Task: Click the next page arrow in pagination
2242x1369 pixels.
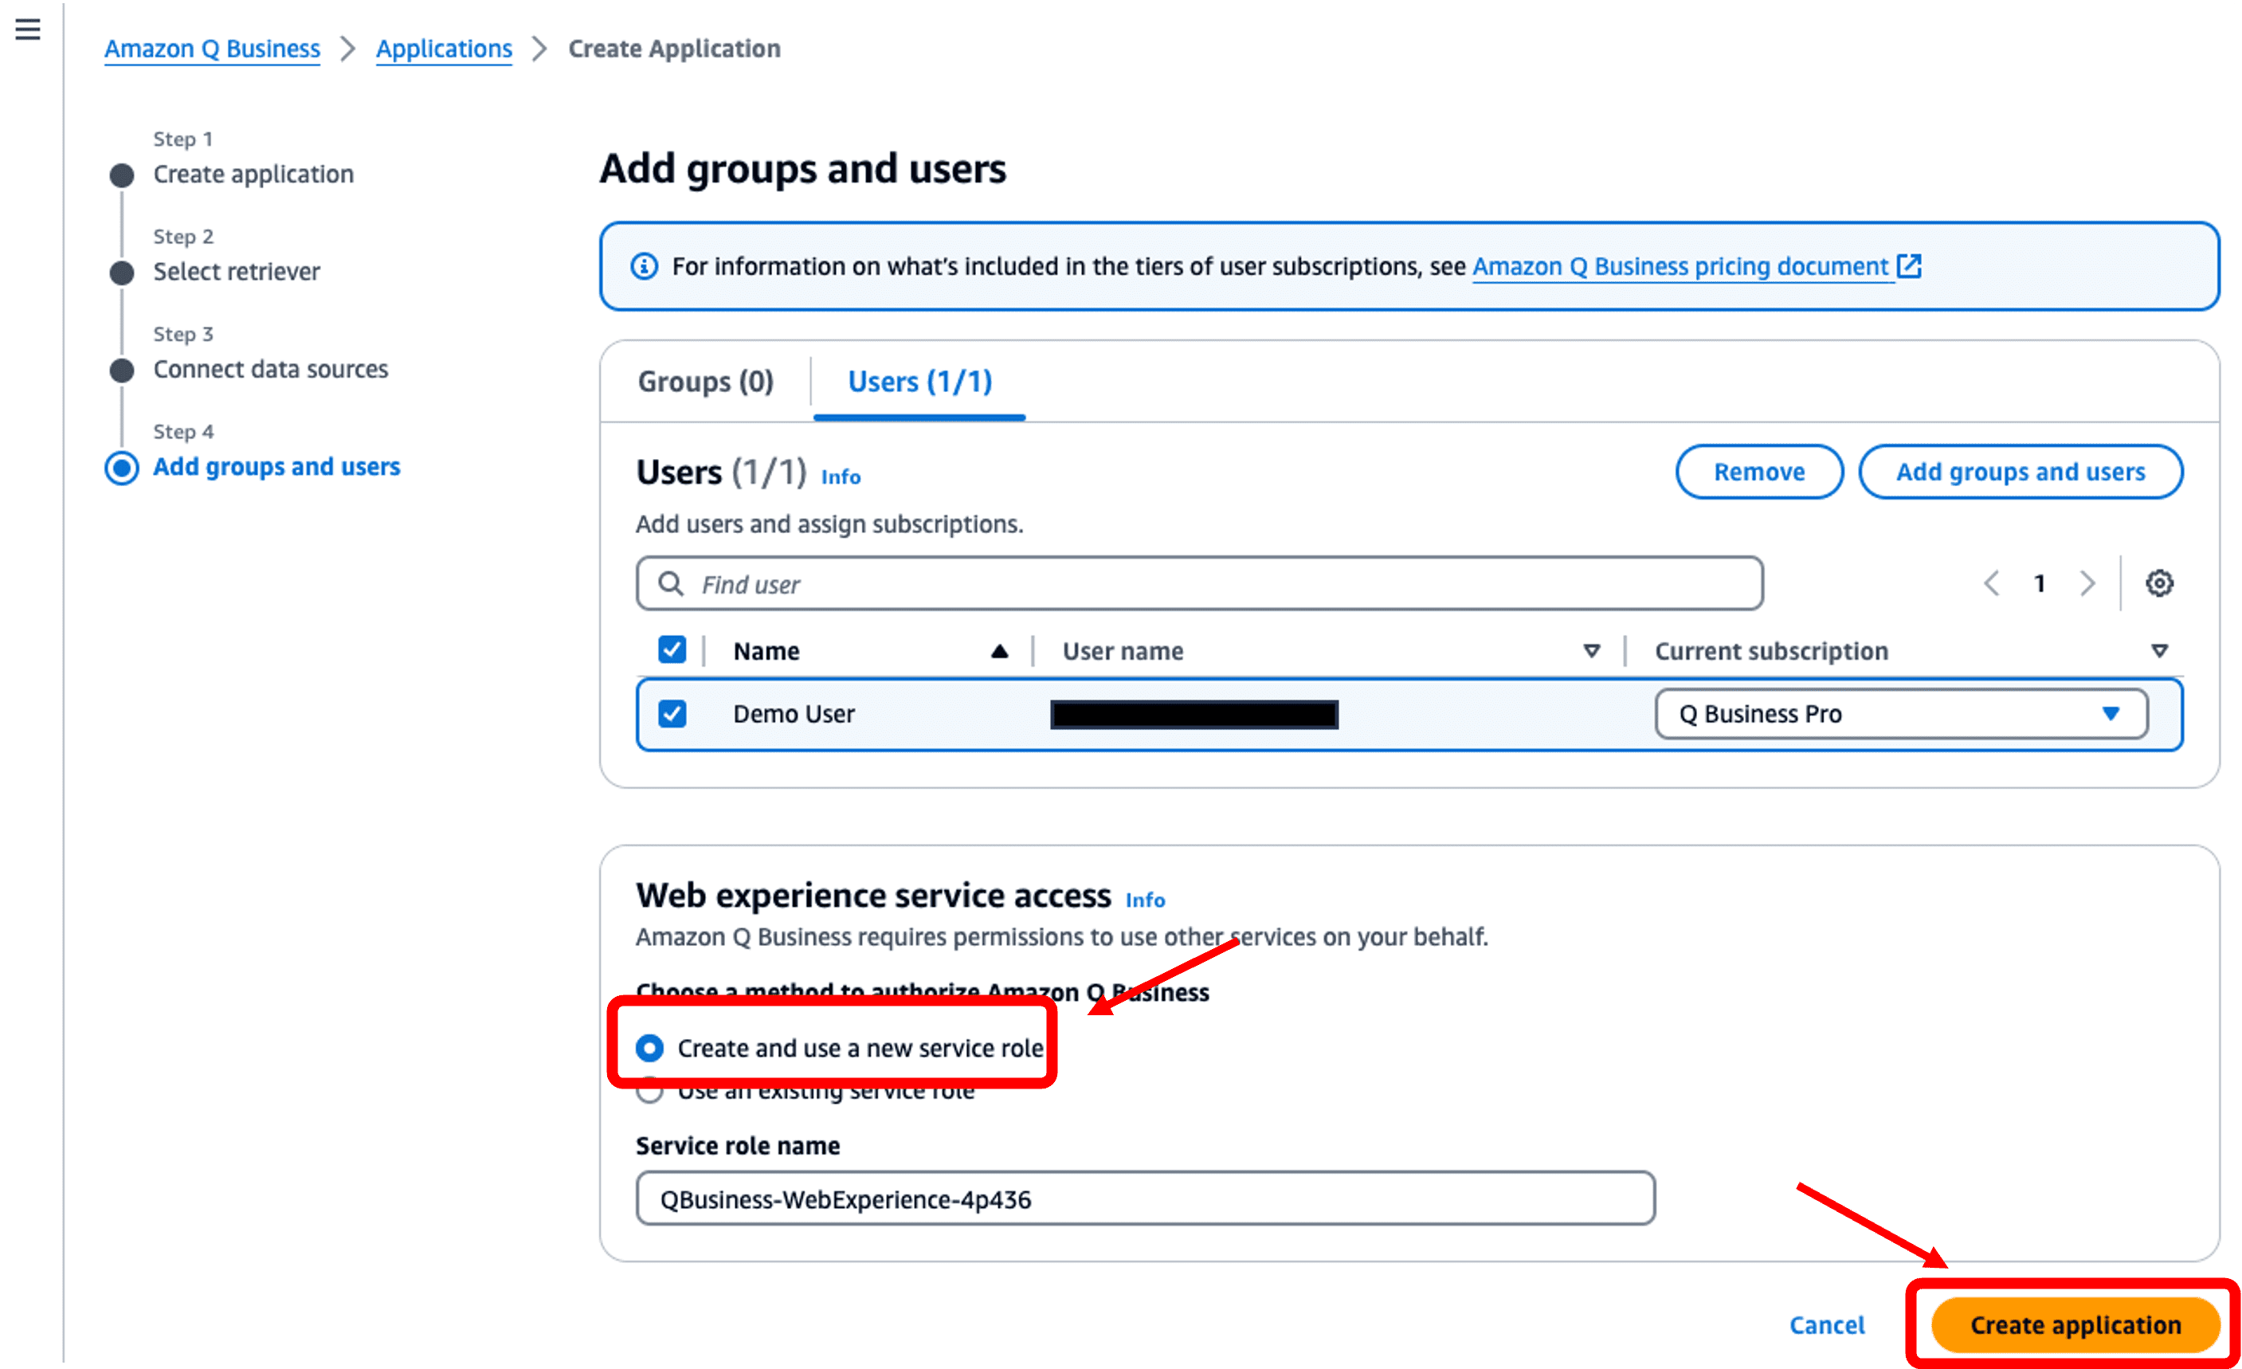Action: 2087,583
